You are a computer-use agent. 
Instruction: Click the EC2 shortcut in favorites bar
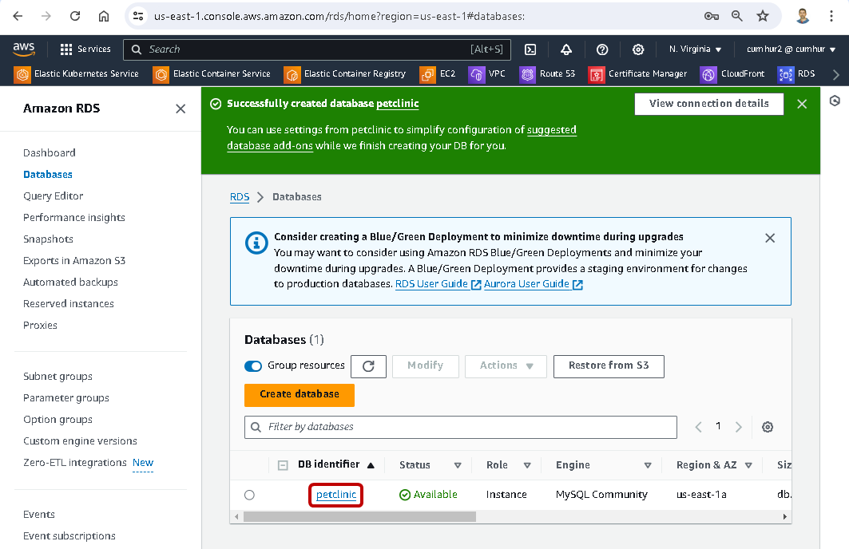tap(438, 73)
